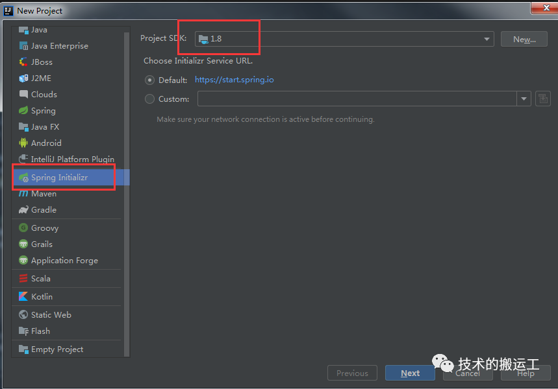Screen dimensions: 558x389
Task: Click the Application Forge icon
Action: 23,261
